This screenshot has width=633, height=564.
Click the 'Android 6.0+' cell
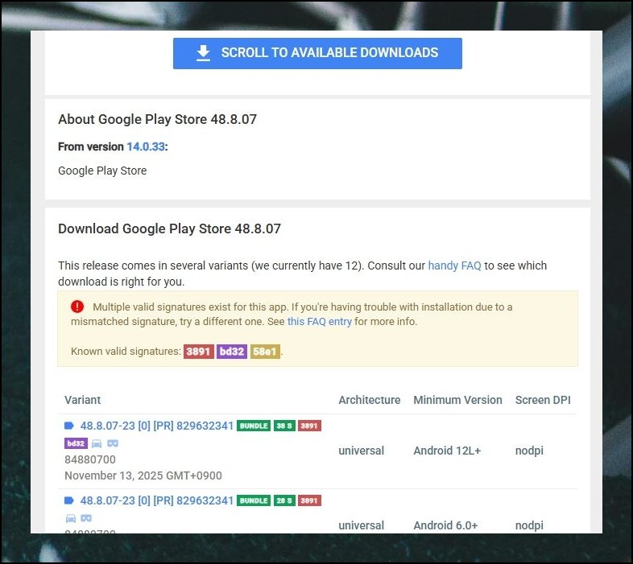pyautogui.click(x=445, y=525)
